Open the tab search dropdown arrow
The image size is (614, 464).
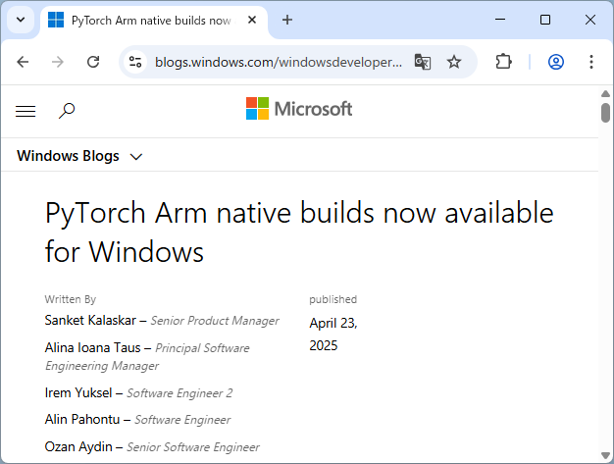coord(21,20)
